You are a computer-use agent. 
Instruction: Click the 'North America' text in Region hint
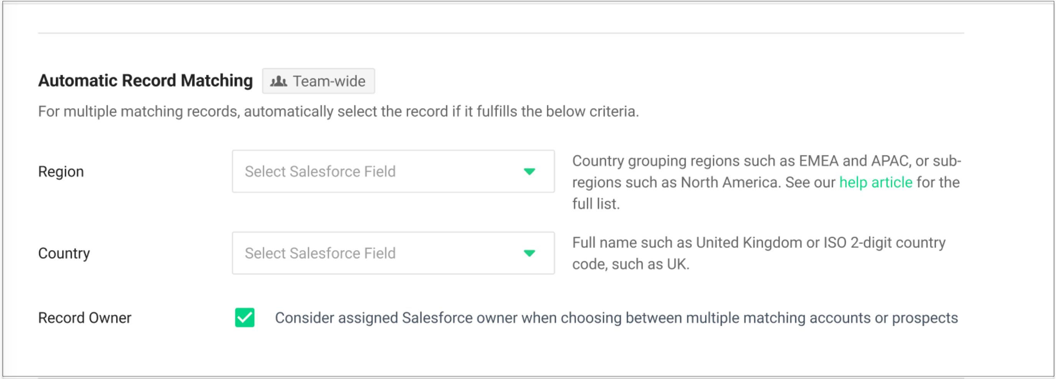click(730, 182)
